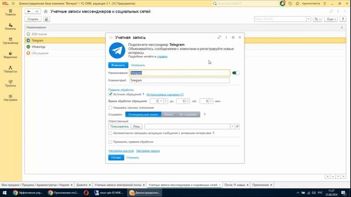The width and height of the screenshot is (351, 197).
Task: Open Настройки прокси link
Action: click(x=148, y=151)
